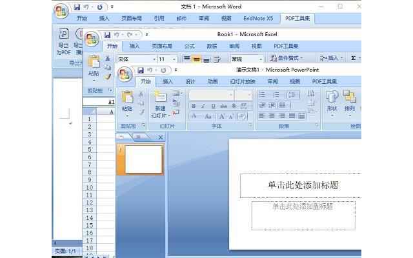Viewport: 413px width, 258px height.
Task: Toggle Underline in the PowerPoint font group
Action: 213,106
